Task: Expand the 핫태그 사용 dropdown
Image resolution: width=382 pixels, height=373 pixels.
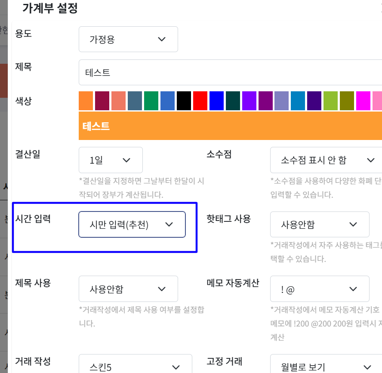Action: click(x=319, y=224)
